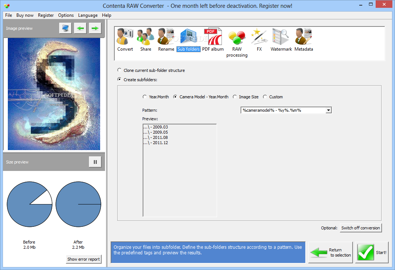Click Return to selection button
This screenshot has height=270, width=395.
coord(331,252)
